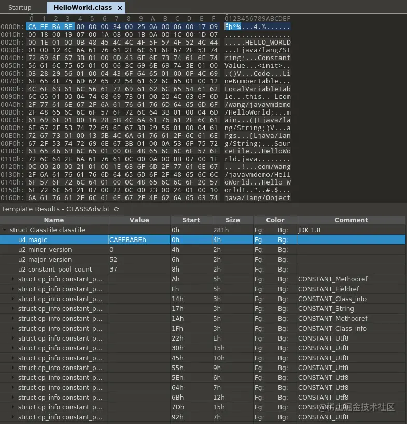
Task: Expand cp_info row at start 92h
Action: (13, 417)
